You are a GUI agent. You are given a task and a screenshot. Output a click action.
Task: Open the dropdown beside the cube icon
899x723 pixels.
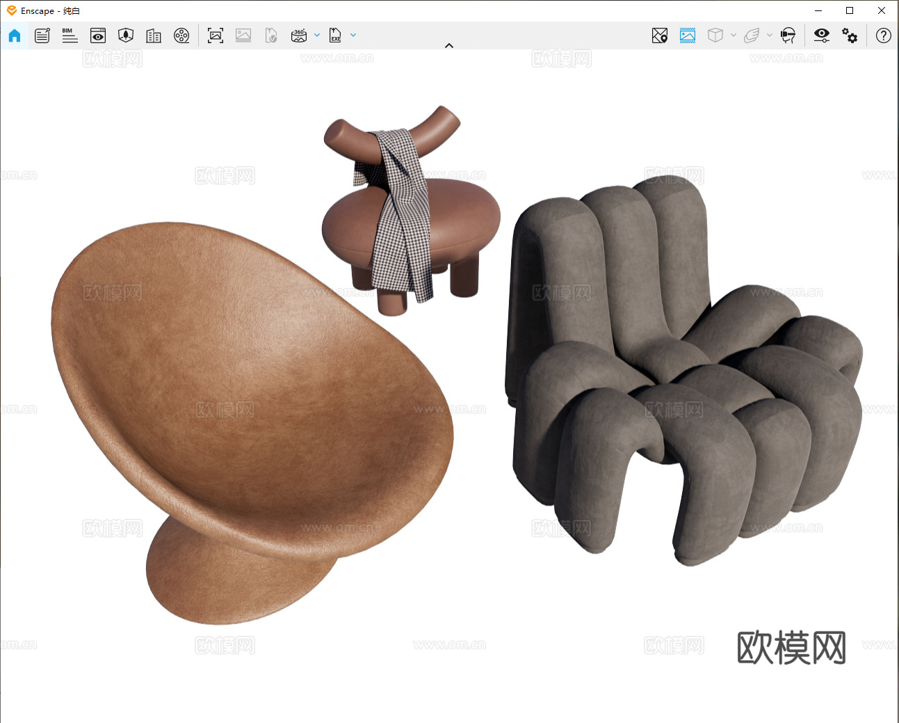(734, 35)
